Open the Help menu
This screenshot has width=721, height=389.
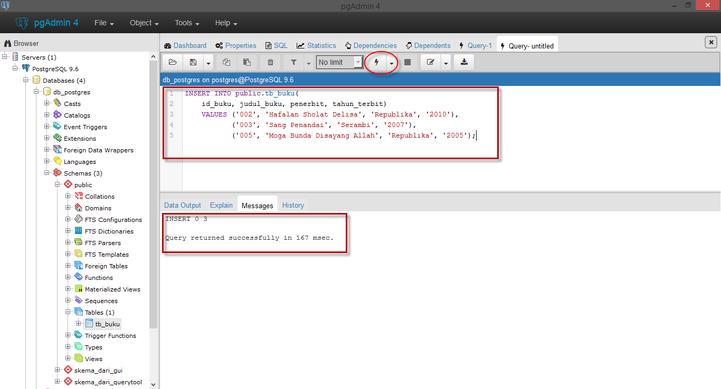(x=226, y=23)
